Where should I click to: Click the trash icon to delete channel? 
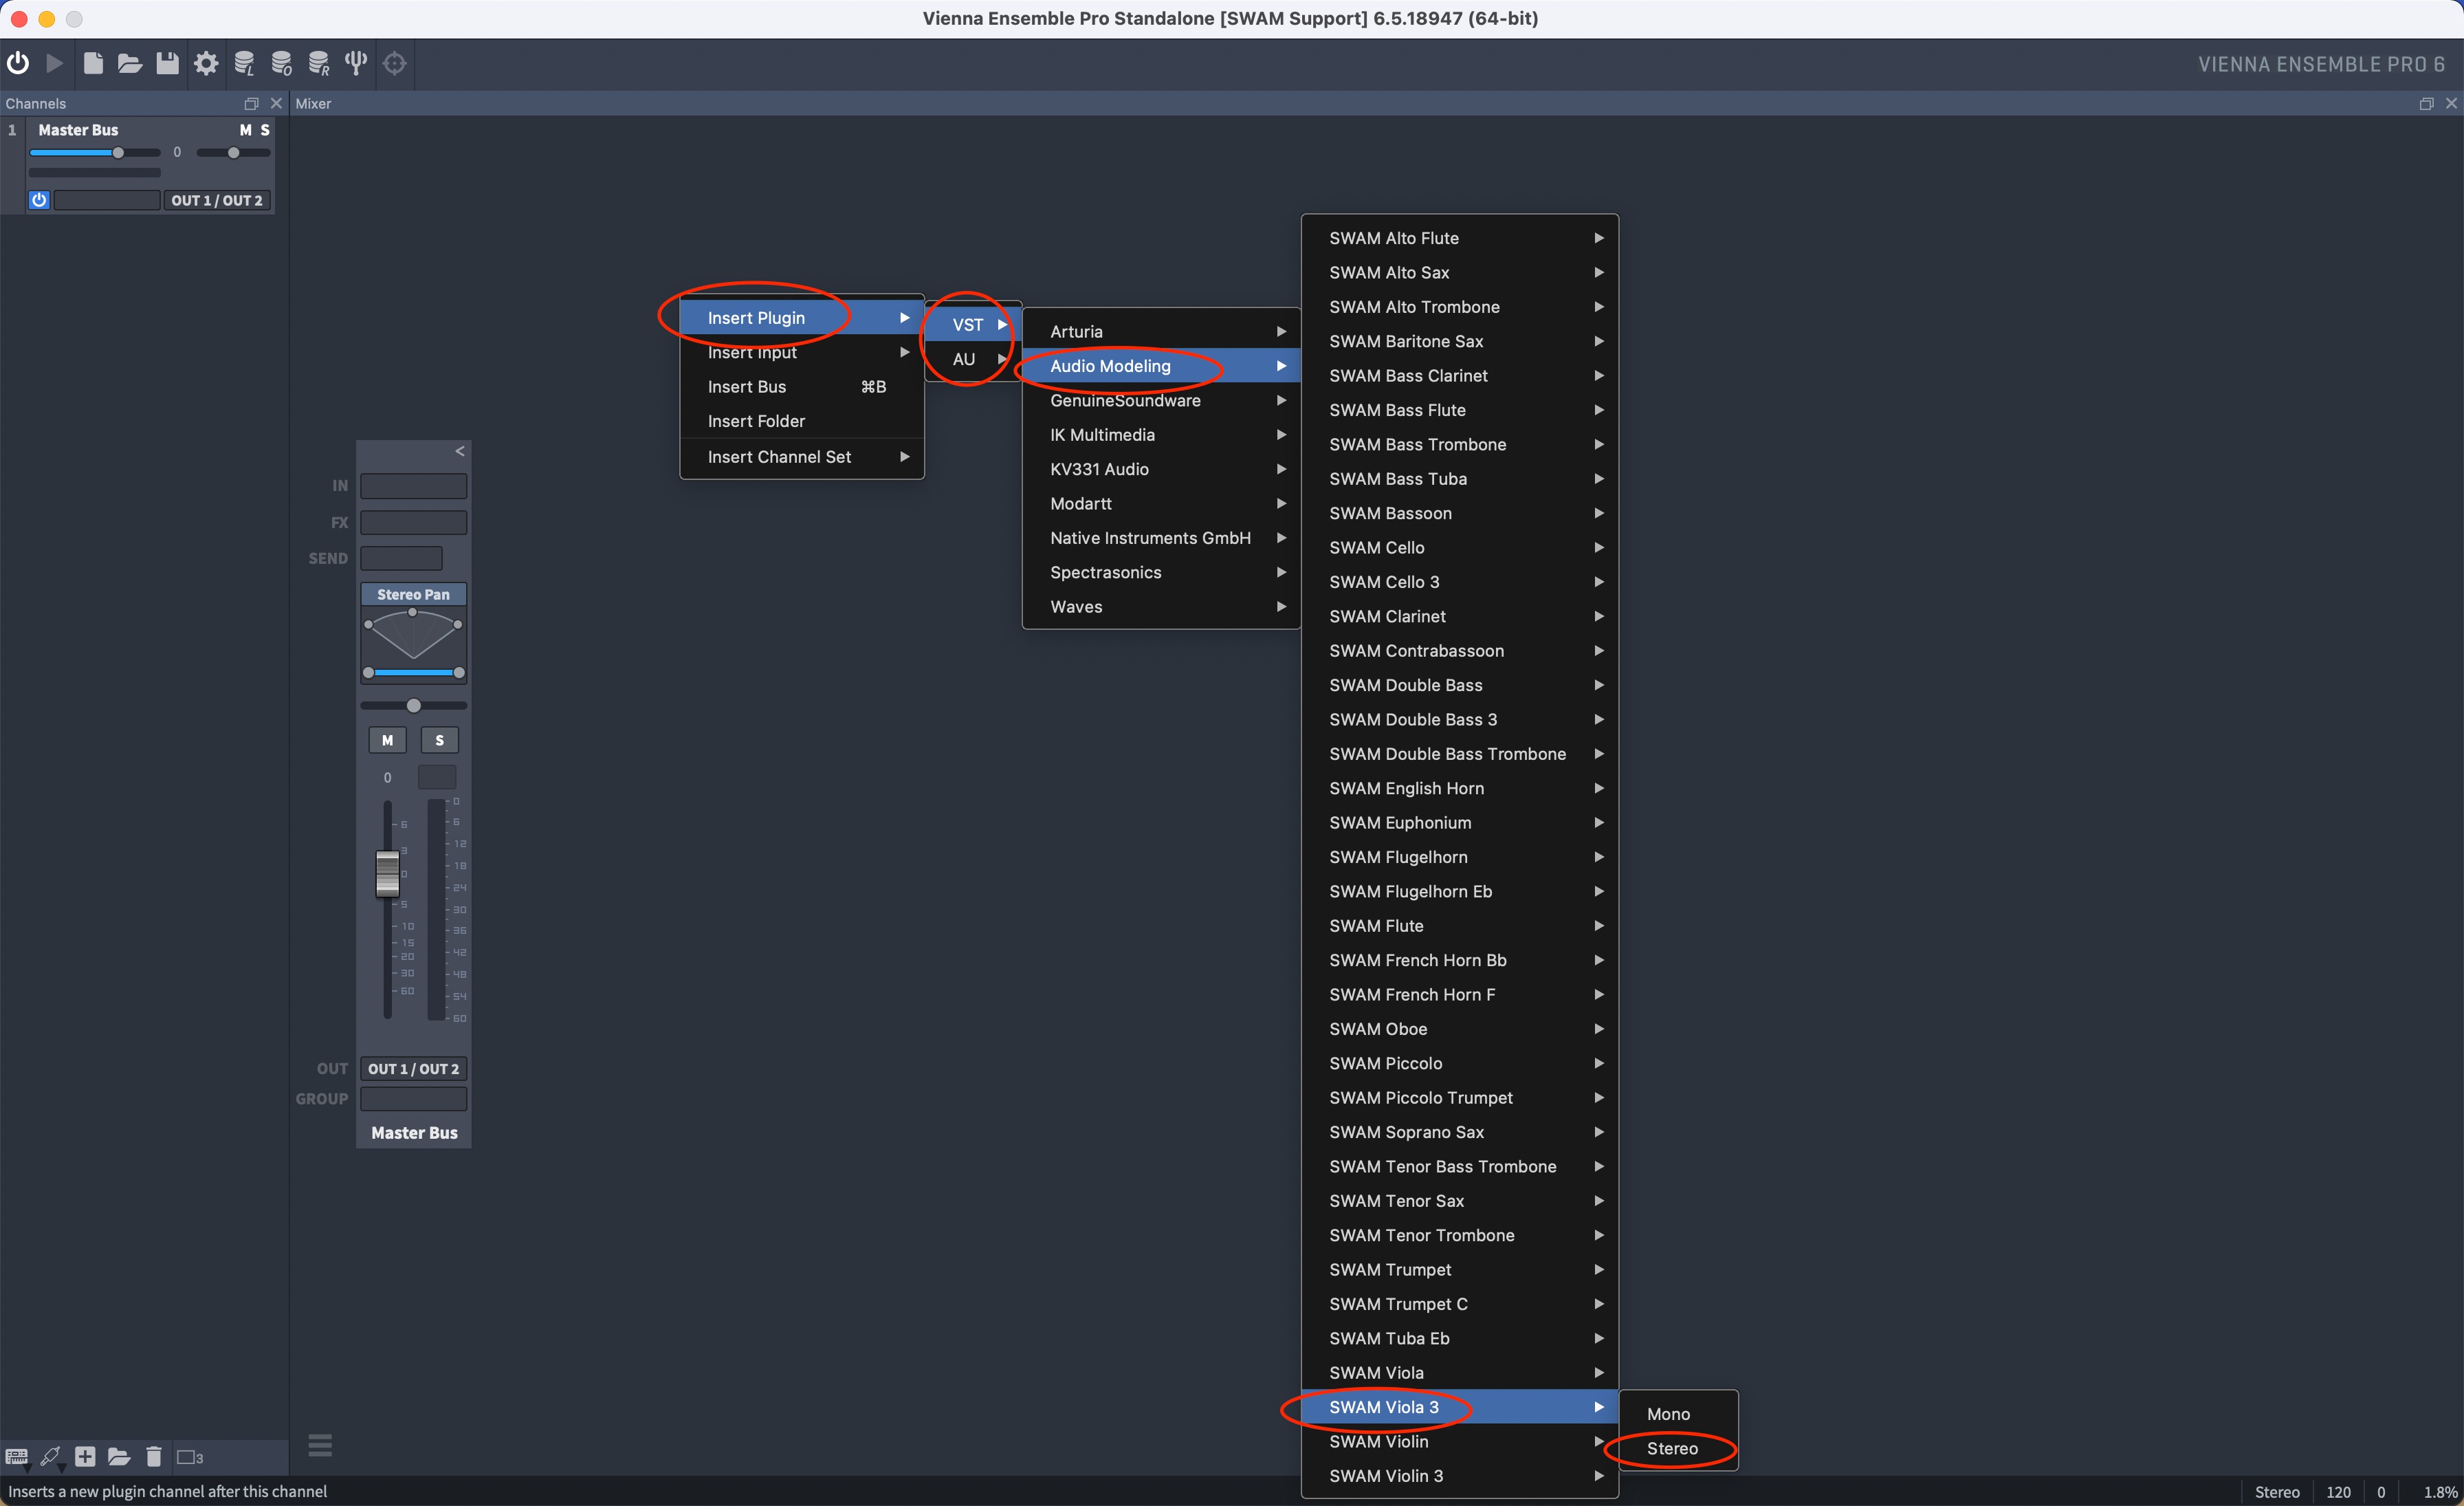153,1457
